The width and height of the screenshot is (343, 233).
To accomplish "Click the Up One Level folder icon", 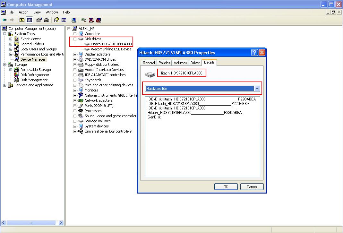I will 21,20.
